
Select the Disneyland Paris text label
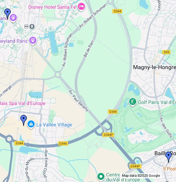[x=14, y=41]
